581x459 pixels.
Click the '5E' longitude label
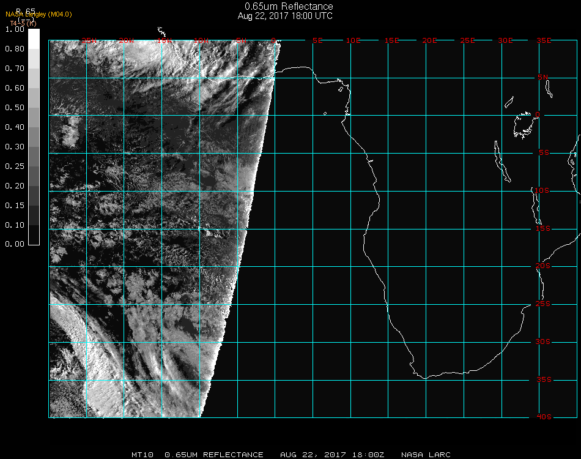click(x=317, y=40)
